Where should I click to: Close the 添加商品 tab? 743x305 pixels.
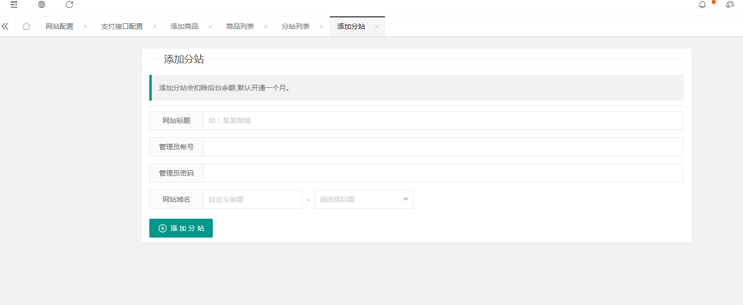210,27
